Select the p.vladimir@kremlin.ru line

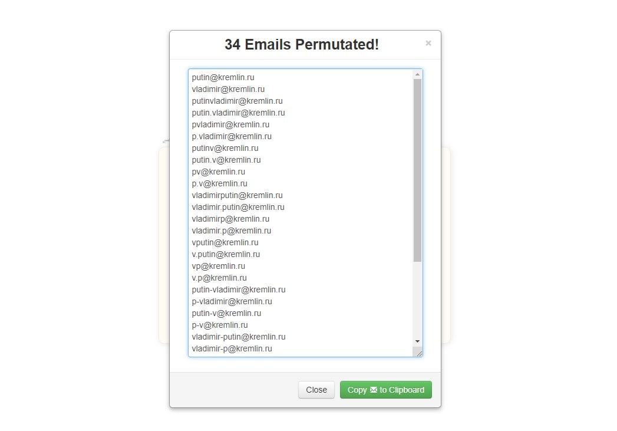click(x=232, y=136)
